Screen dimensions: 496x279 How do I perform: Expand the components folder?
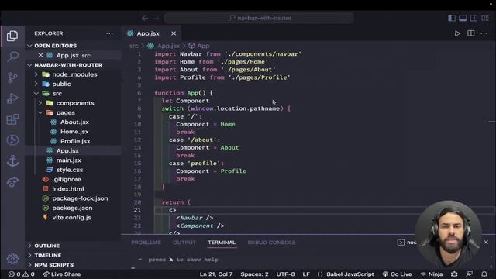coord(75,103)
